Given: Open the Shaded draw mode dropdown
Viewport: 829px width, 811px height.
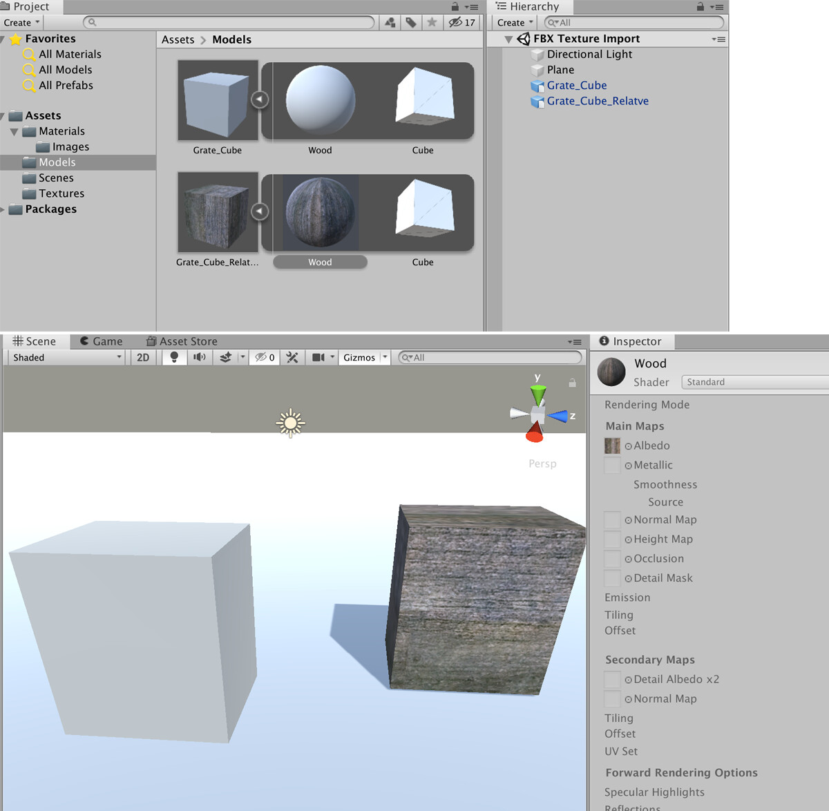Looking at the screenshot, I should (66, 357).
